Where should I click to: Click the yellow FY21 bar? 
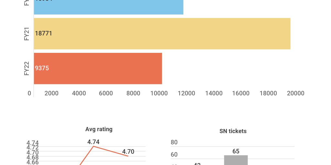(x=162, y=34)
